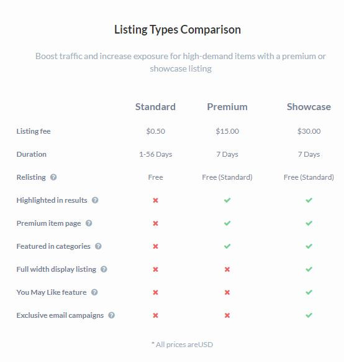Screen dimensions: 344x362
Task: Click red X for Standard Highlighted in results
Action: tap(155, 200)
